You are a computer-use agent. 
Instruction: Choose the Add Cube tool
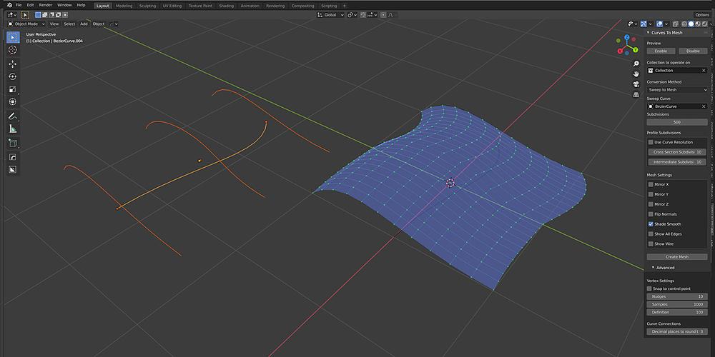click(13, 143)
